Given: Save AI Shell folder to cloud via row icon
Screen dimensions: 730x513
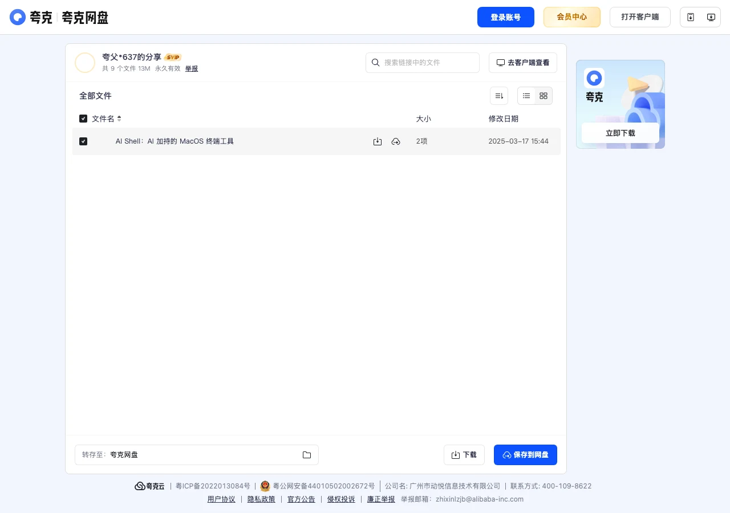Looking at the screenshot, I should pyautogui.click(x=396, y=141).
